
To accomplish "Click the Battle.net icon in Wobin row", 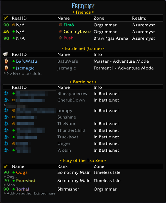I will tap(6, 150).
